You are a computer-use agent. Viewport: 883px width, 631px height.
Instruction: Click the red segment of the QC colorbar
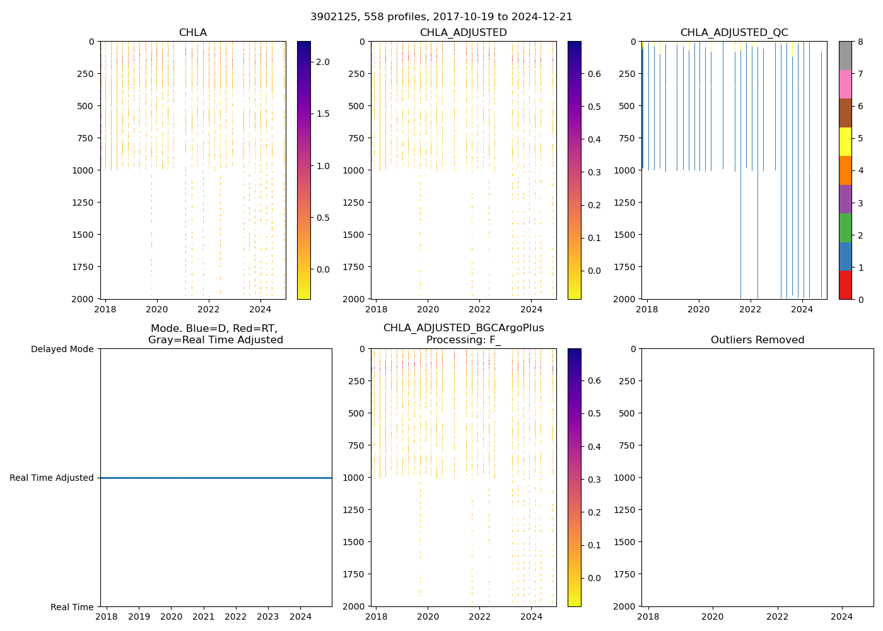(845, 285)
